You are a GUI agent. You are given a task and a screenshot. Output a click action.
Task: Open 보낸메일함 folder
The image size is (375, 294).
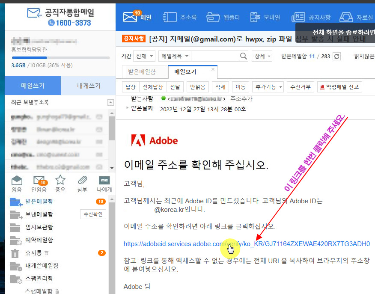click(39, 214)
